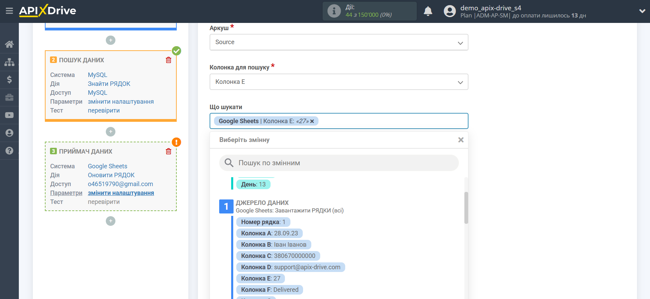The image size is (650, 299).
Task: Click the variables list scrollbar
Action: 466,208
